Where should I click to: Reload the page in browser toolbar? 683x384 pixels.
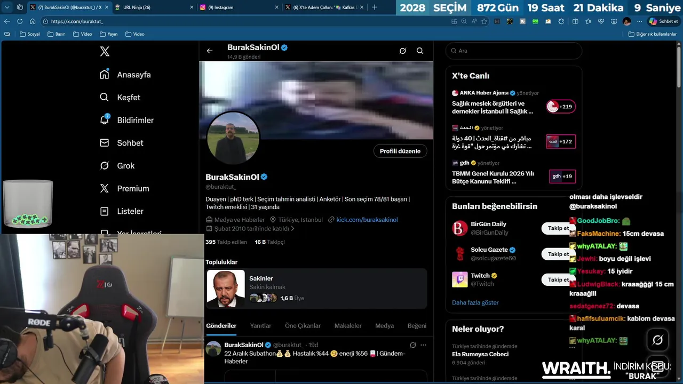click(x=20, y=21)
